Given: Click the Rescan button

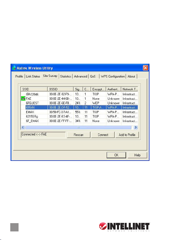Looking at the screenshot, I should [x=78, y=135].
